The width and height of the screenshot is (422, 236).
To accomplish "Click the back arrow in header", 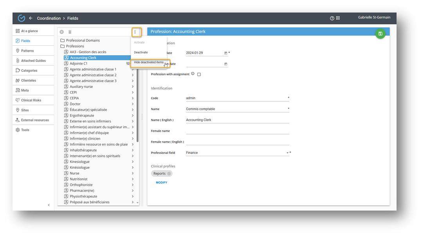I will 31,18.
